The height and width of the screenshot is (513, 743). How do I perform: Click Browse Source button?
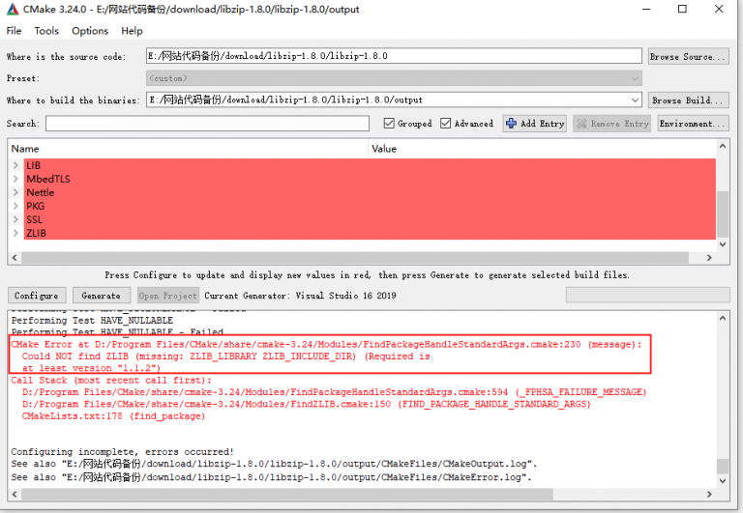(688, 57)
